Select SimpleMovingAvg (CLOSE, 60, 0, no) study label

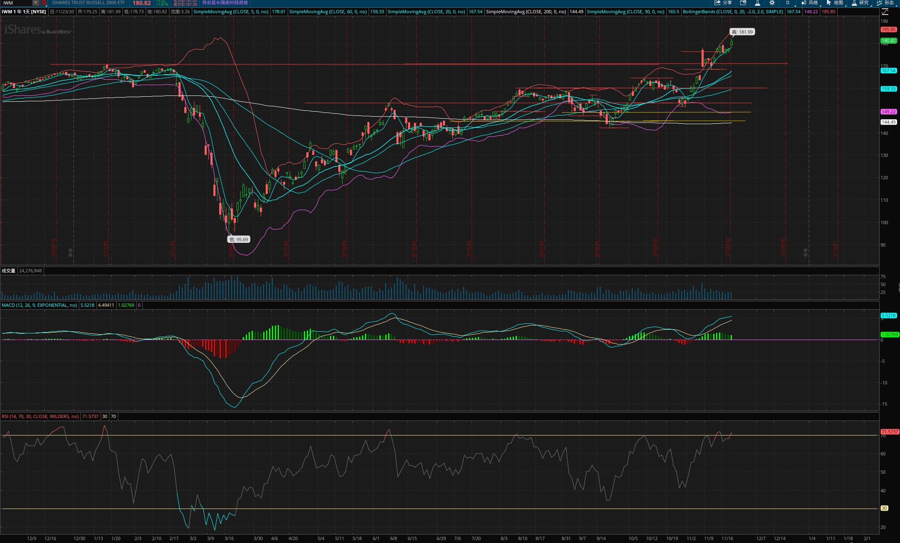tap(328, 12)
